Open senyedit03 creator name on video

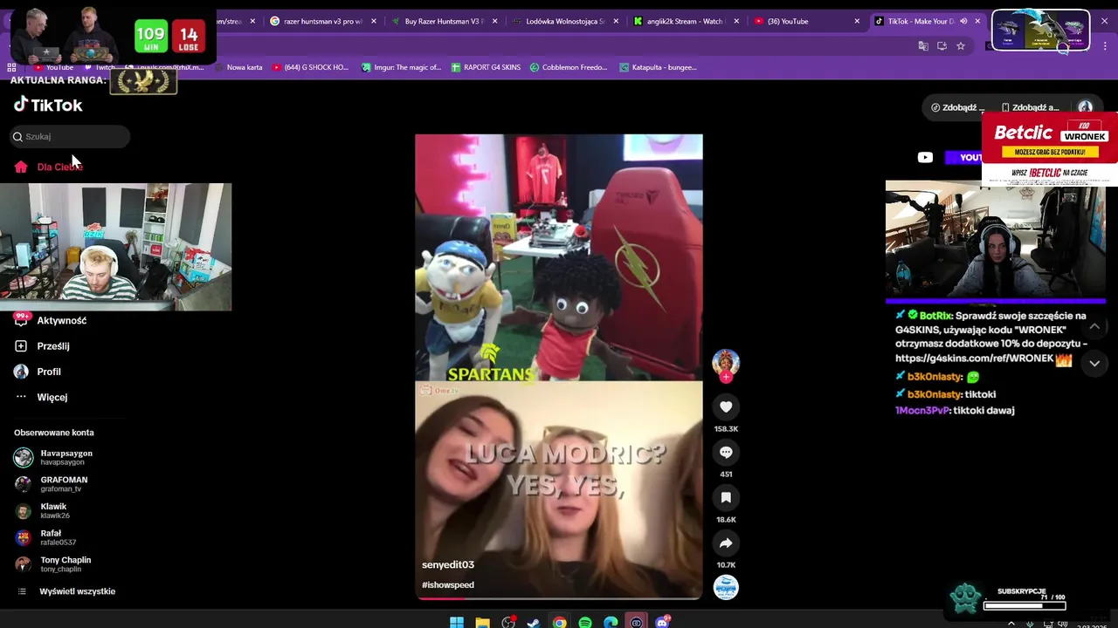(x=448, y=564)
